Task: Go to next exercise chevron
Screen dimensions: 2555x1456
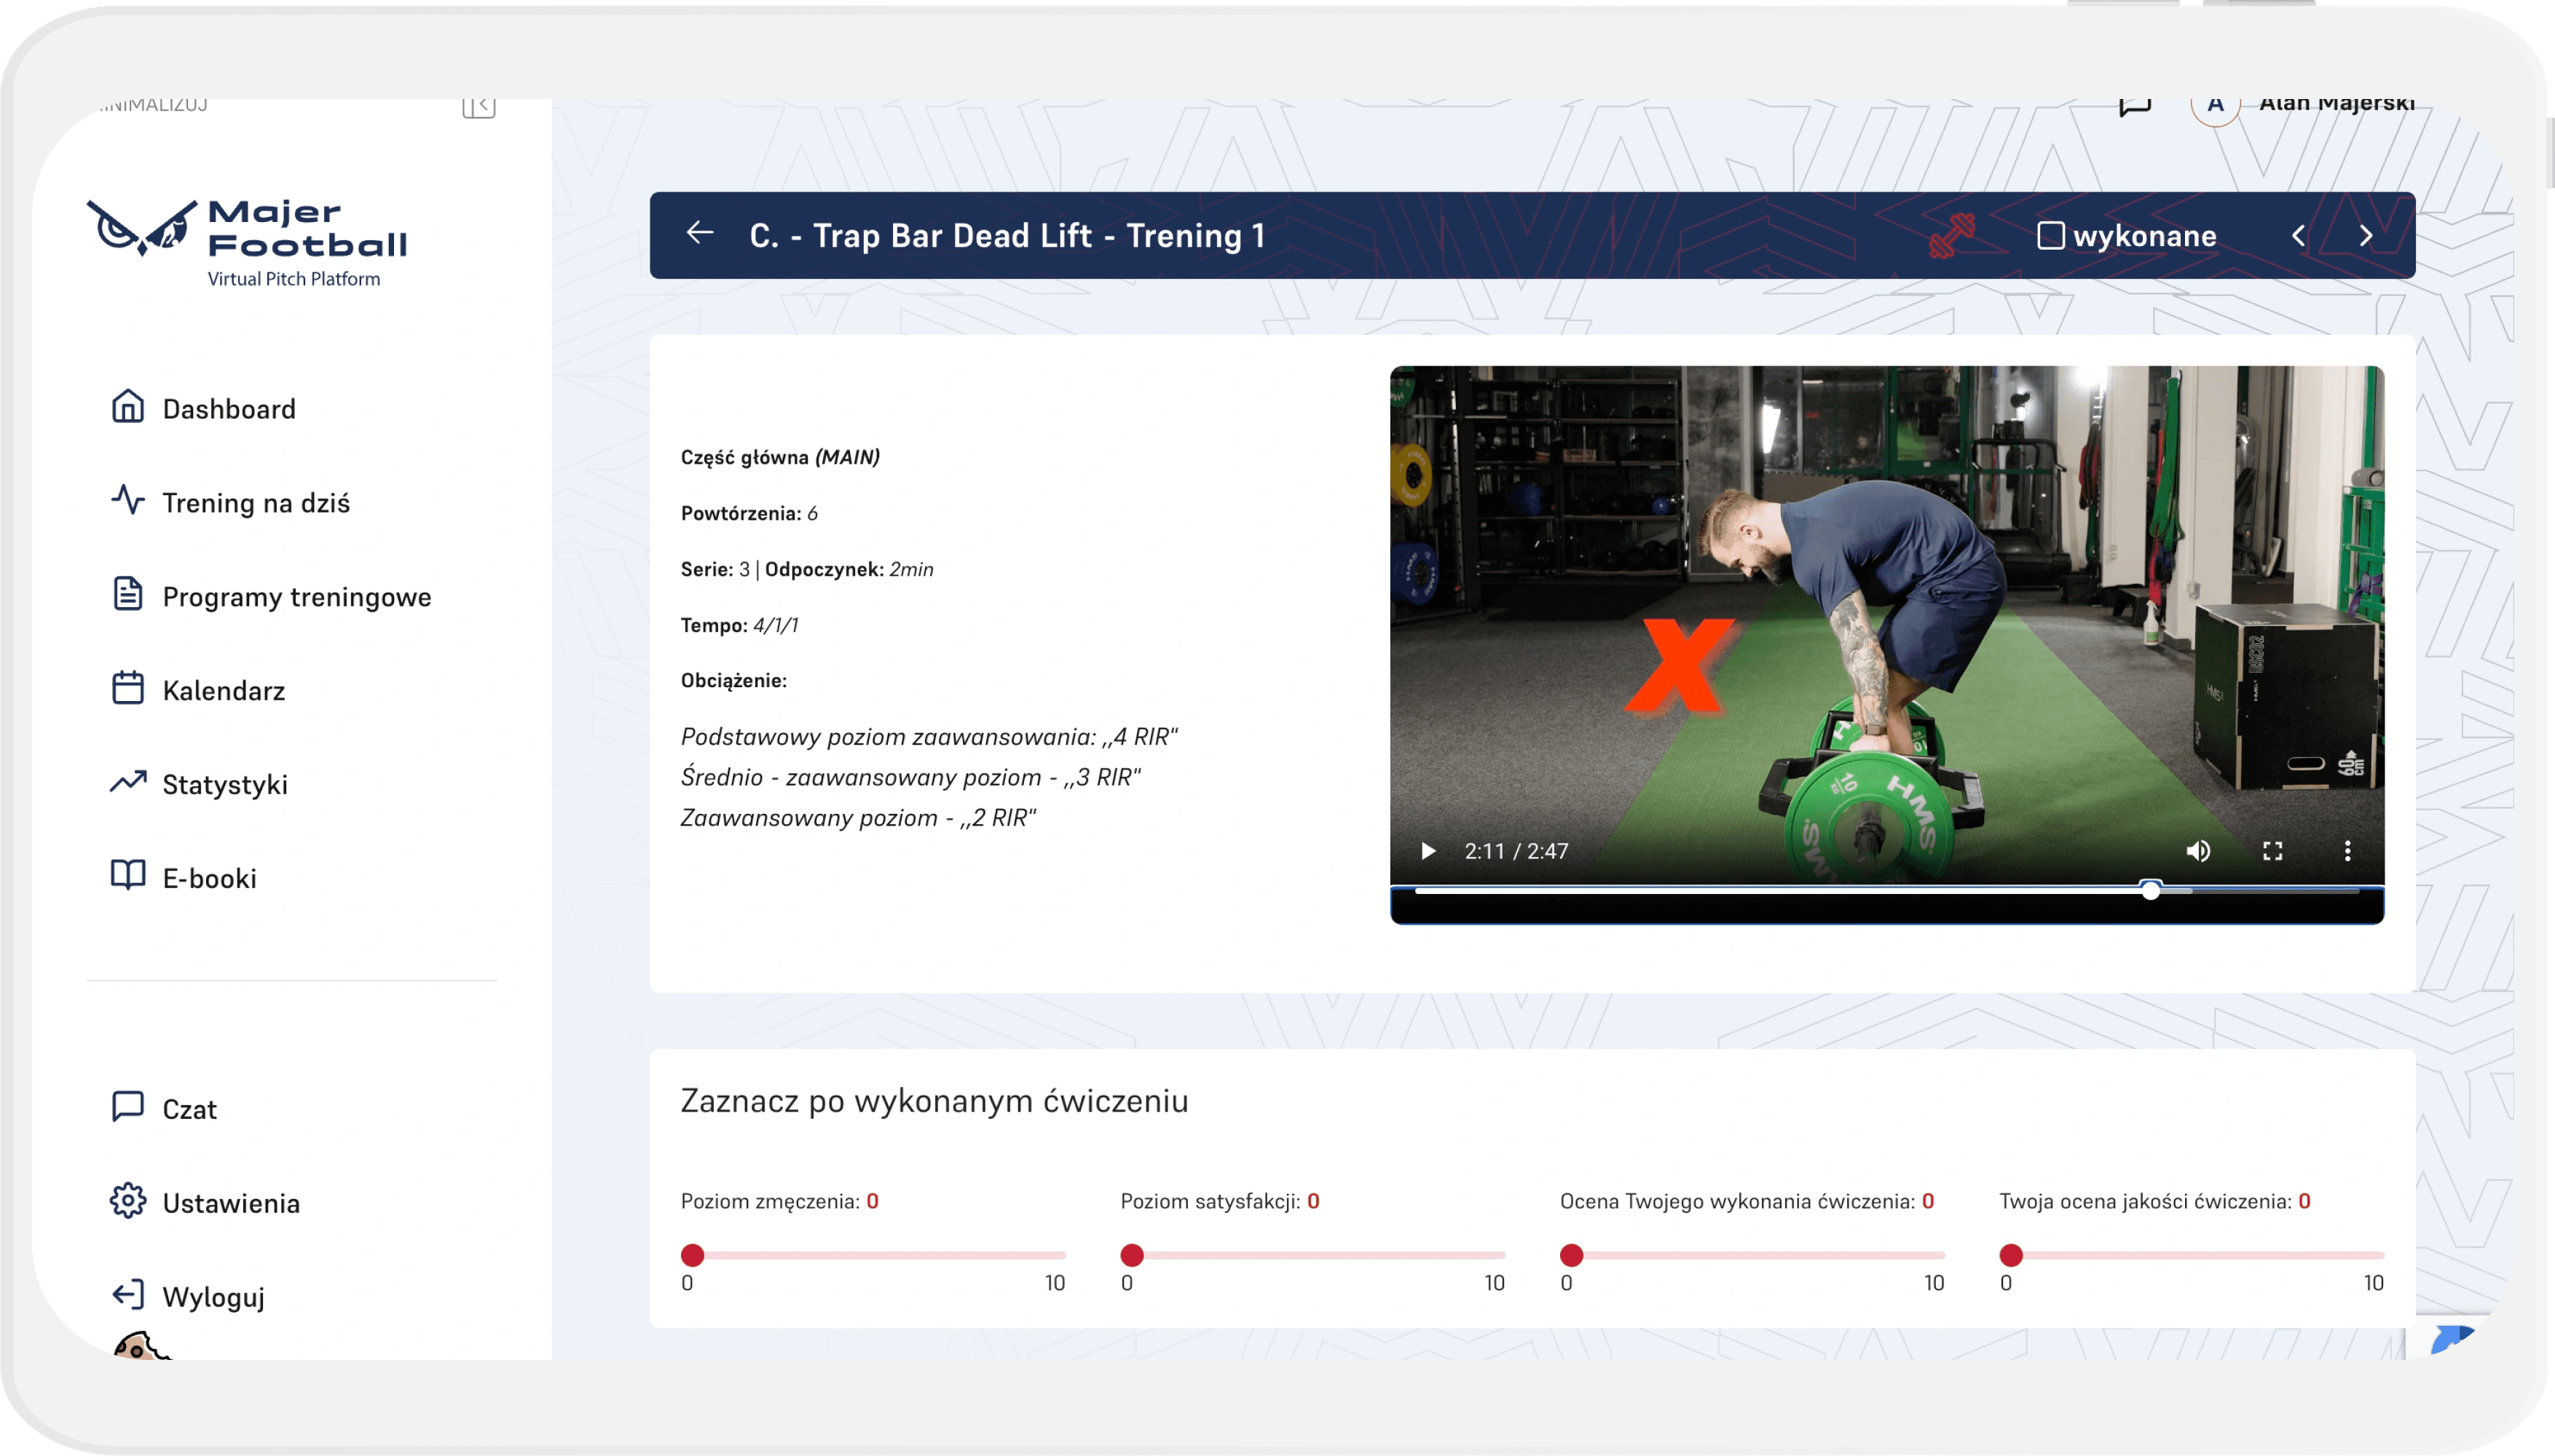Action: 2366,236
